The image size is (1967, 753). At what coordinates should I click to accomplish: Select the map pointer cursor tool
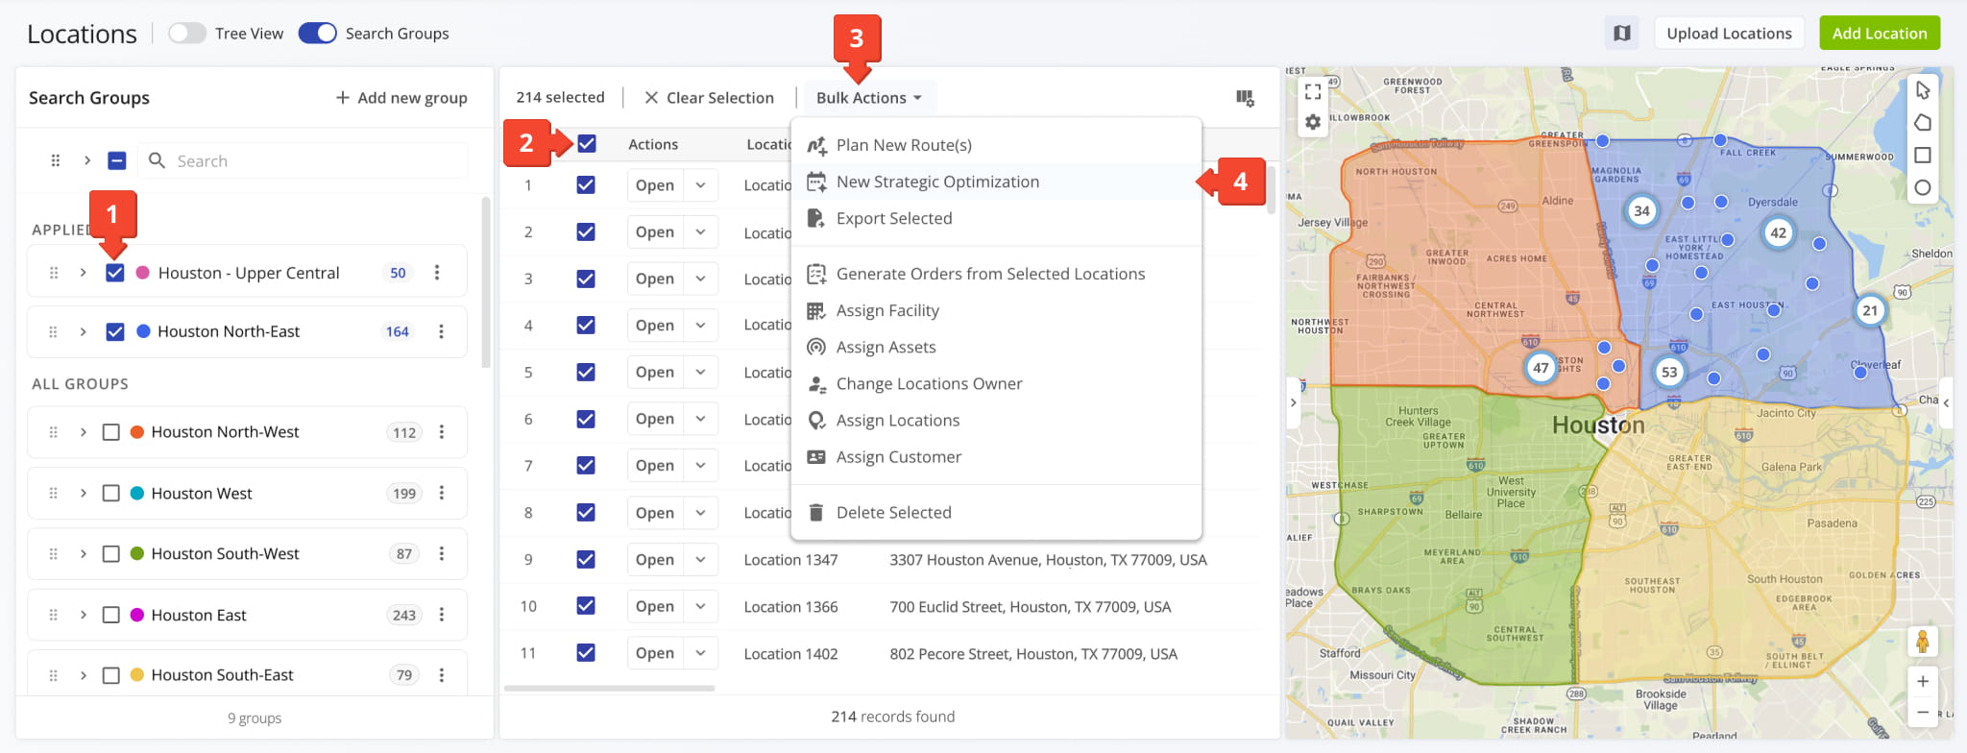pyautogui.click(x=1923, y=90)
